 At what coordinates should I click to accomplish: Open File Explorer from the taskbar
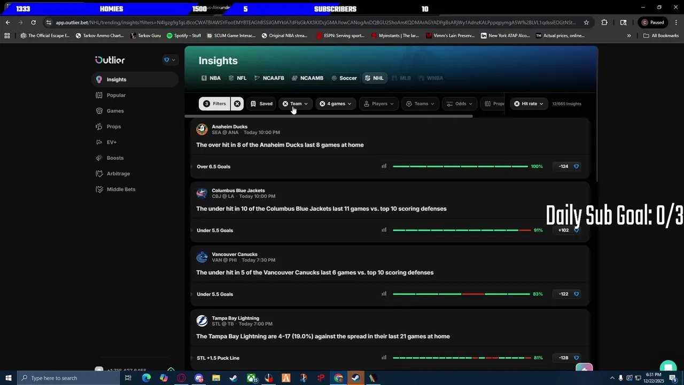(x=216, y=378)
